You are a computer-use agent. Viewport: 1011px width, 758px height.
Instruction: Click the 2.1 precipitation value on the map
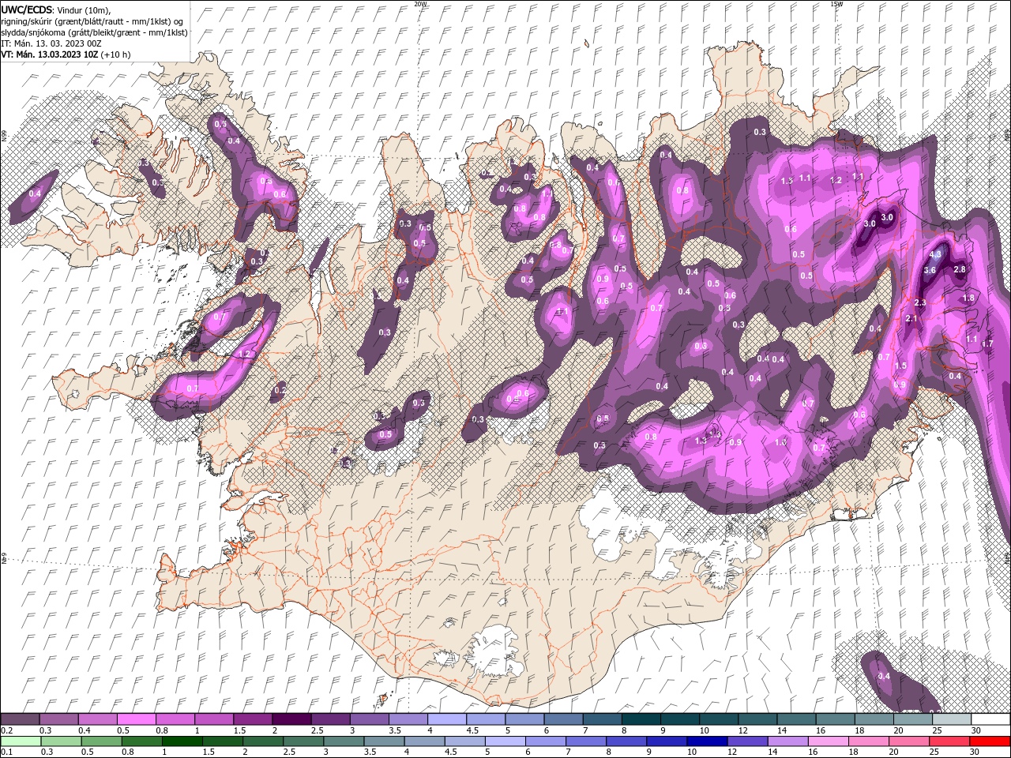click(911, 318)
